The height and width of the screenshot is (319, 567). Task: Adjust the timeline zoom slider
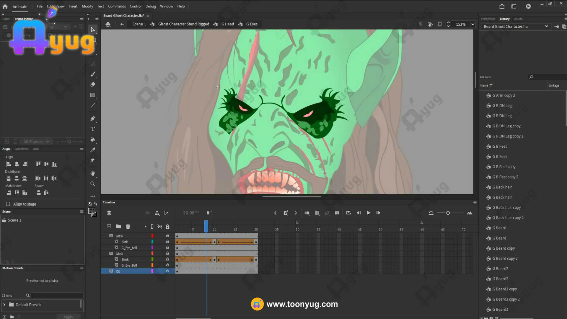448,213
